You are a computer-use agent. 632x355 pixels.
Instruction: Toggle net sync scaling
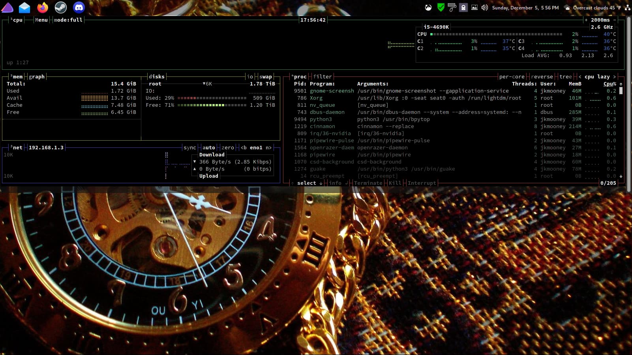click(x=190, y=147)
